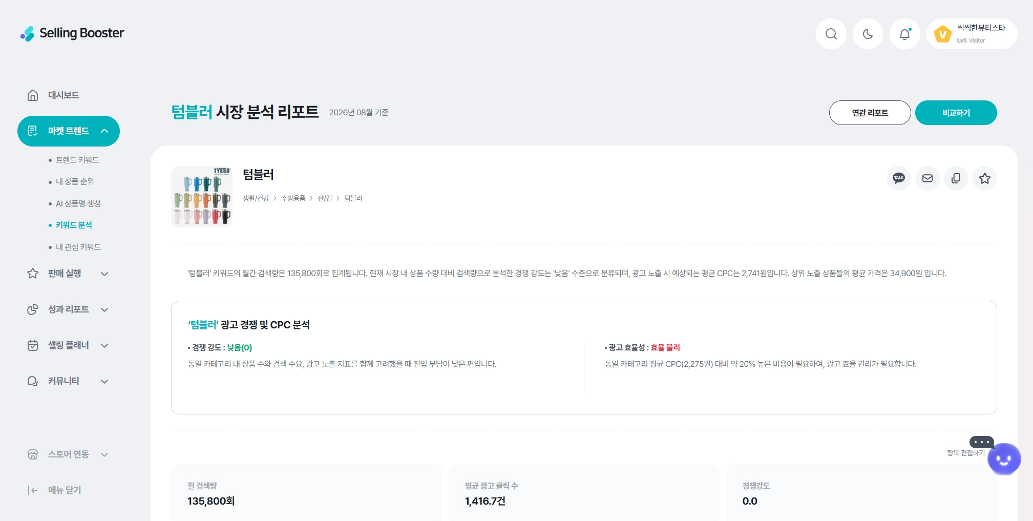The width and height of the screenshot is (1033, 521).
Task: Toggle favorite star for 텀블러
Action: point(984,178)
